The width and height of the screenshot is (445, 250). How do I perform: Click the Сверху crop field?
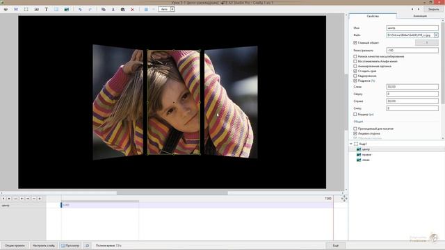coord(412,94)
